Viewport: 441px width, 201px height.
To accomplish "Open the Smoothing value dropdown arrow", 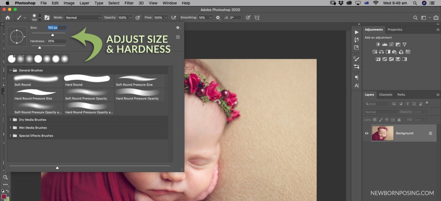I will 211,18.
